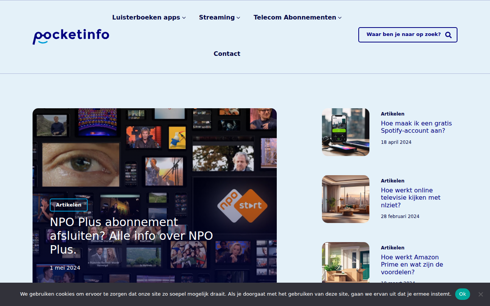
Task: Accept cookies with the Ok button
Action: (x=462, y=294)
